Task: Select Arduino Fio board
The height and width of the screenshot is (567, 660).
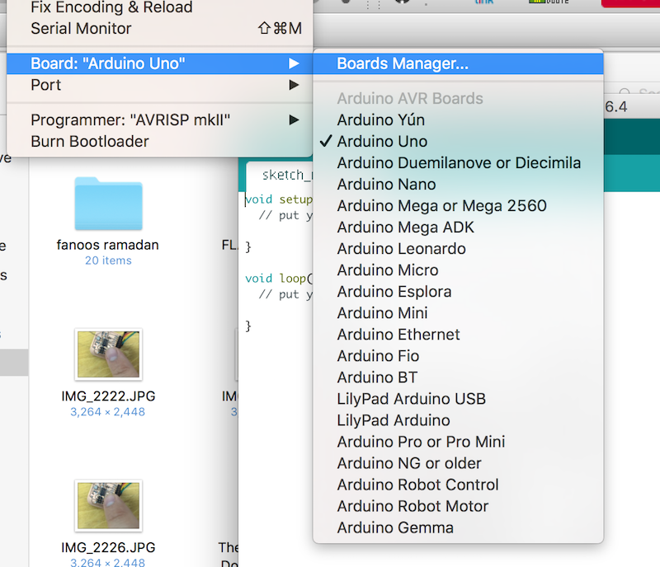Action: point(458,356)
